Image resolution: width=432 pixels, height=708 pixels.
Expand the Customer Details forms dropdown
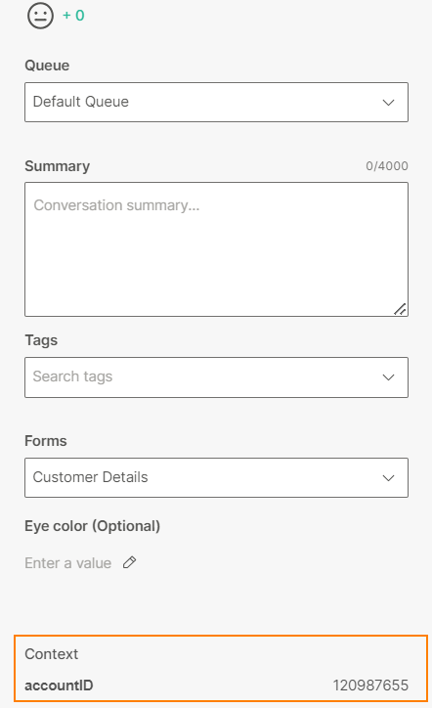tap(217, 478)
